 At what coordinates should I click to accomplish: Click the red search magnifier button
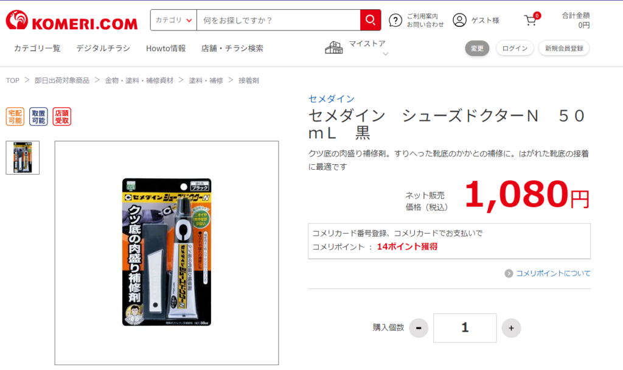click(371, 20)
